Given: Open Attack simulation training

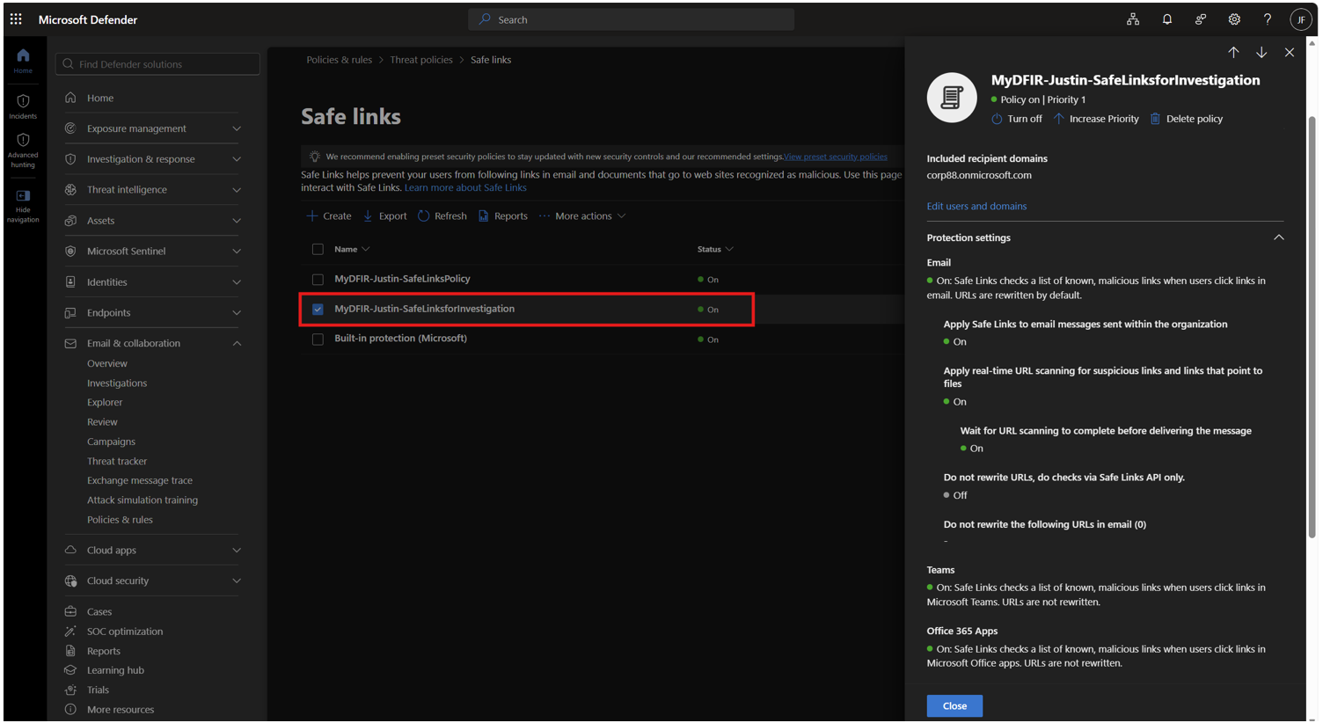Looking at the screenshot, I should [x=143, y=500].
